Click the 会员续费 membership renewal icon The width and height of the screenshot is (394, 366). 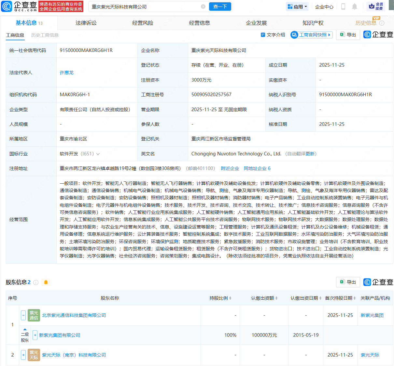(376, 6)
